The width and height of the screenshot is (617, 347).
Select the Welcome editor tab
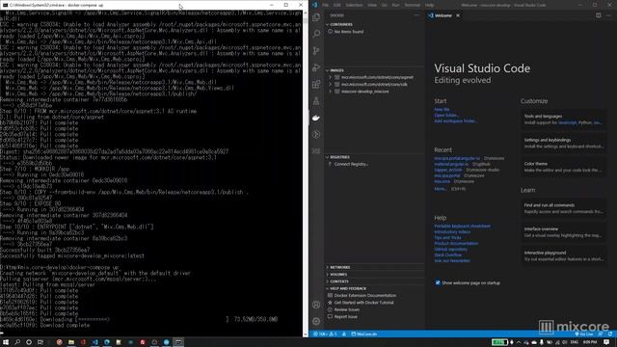coord(443,15)
